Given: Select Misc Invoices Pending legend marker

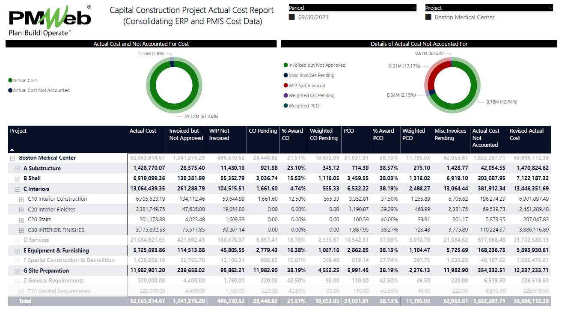Looking at the screenshot, I should click(285, 75).
